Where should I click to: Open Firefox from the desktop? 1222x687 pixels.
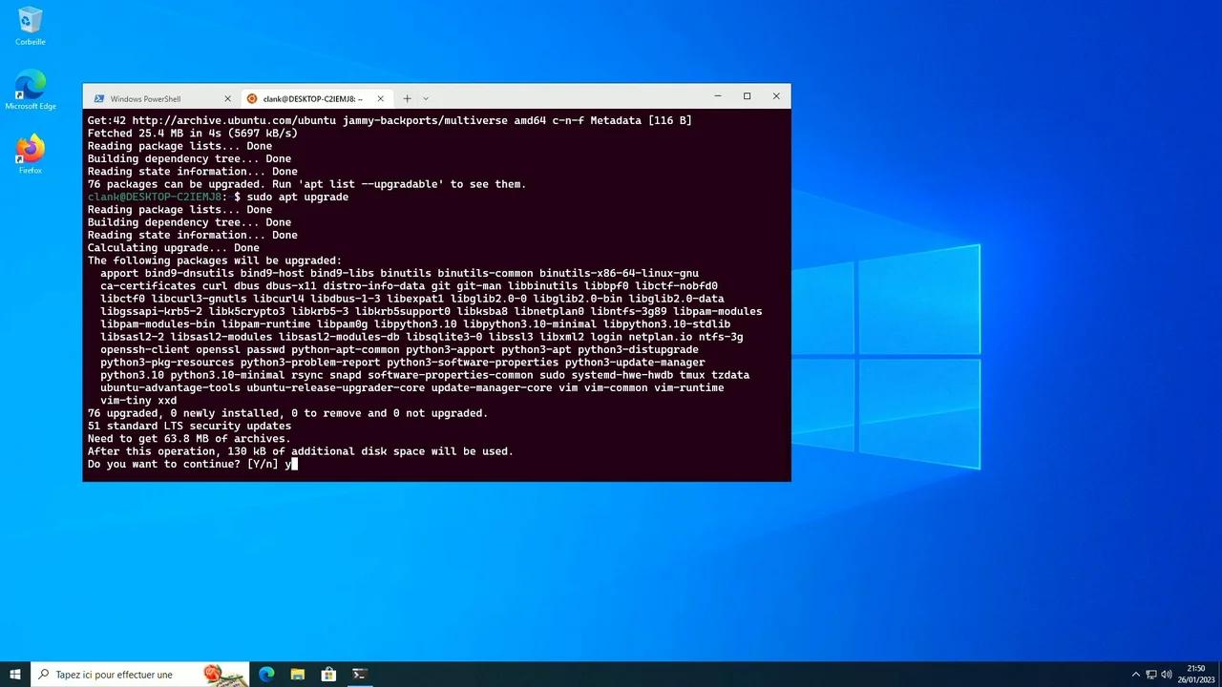[x=30, y=148]
